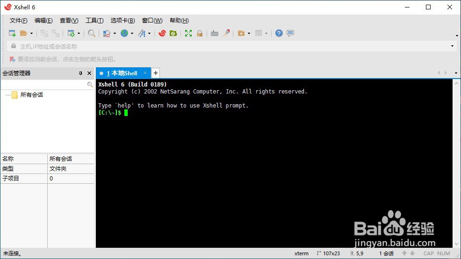Open session properties gear icon
This screenshot has width=461, height=259.
click(x=71, y=33)
